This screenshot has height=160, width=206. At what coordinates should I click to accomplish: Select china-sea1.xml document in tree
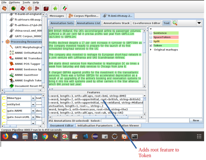[26, 31]
